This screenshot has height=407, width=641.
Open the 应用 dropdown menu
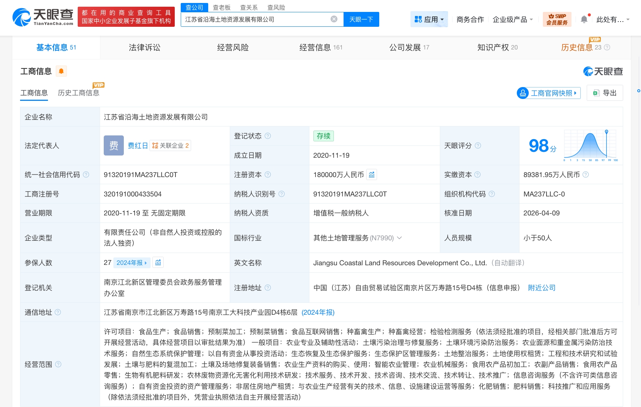(x=429, y=19)
